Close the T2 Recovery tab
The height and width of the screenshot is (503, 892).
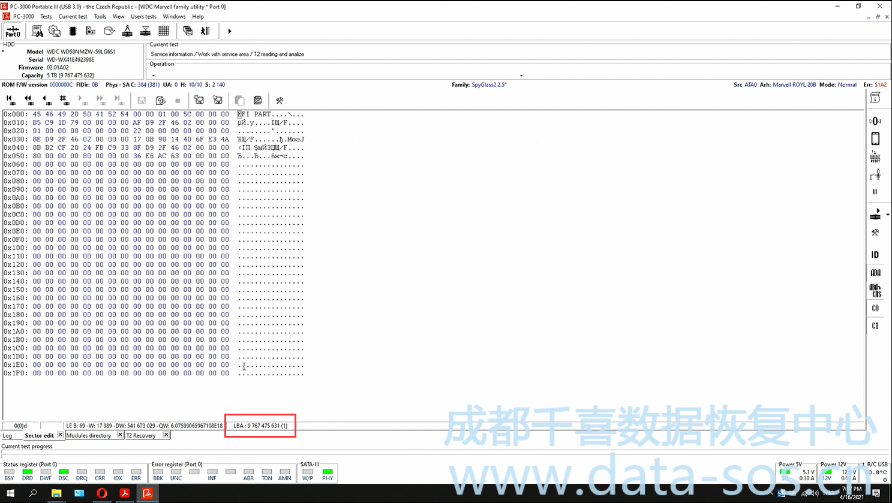click(166, 435)
